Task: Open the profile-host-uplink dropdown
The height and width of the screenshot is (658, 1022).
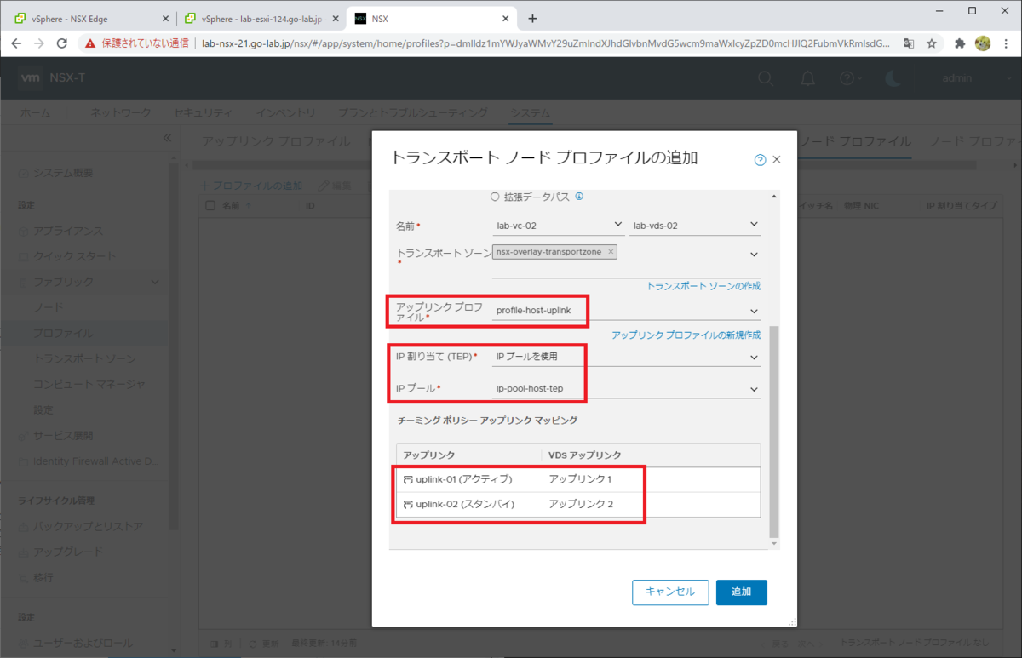Action: [626, 311]
